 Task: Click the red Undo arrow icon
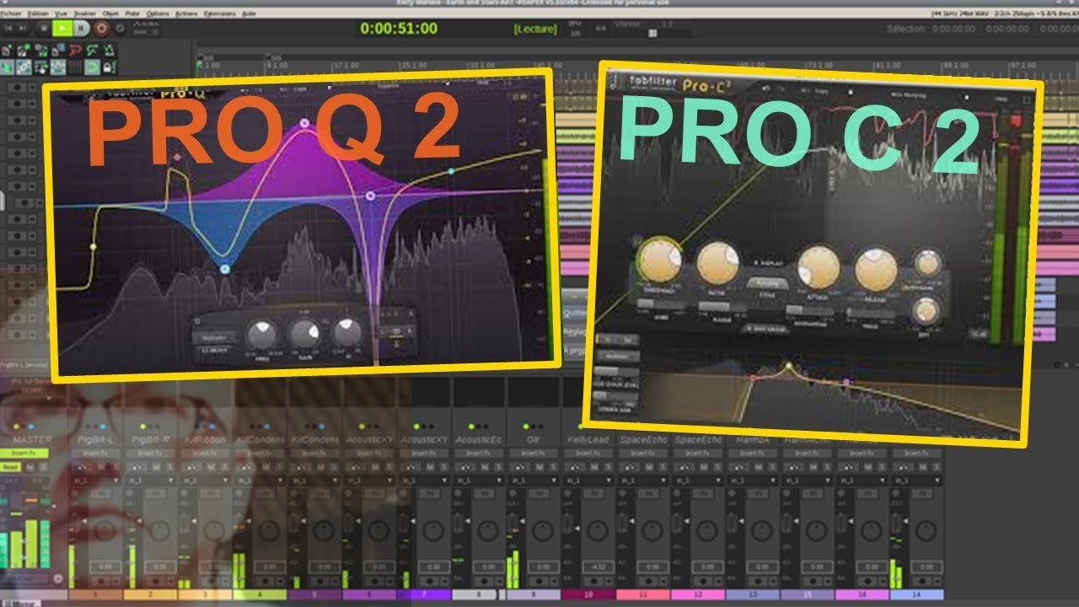(x=76, y=51)
